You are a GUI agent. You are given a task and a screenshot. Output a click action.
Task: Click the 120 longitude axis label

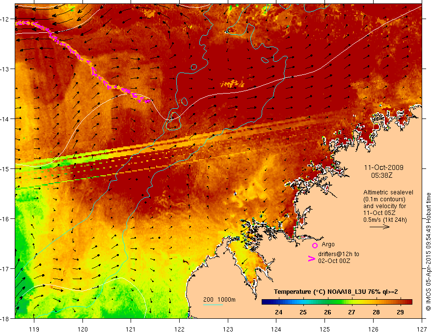(82, 329)
